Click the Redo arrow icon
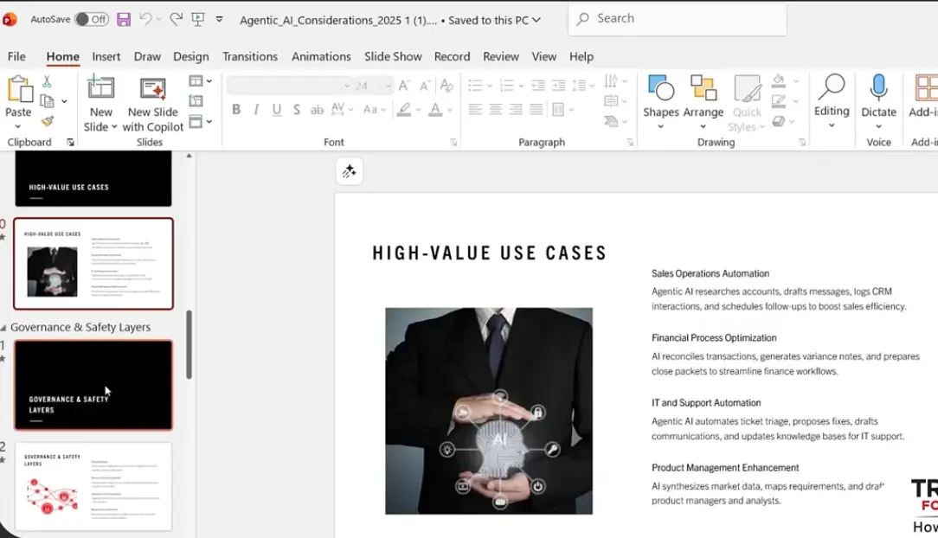The width and height of the screenshot is (938, 538). 176,19
